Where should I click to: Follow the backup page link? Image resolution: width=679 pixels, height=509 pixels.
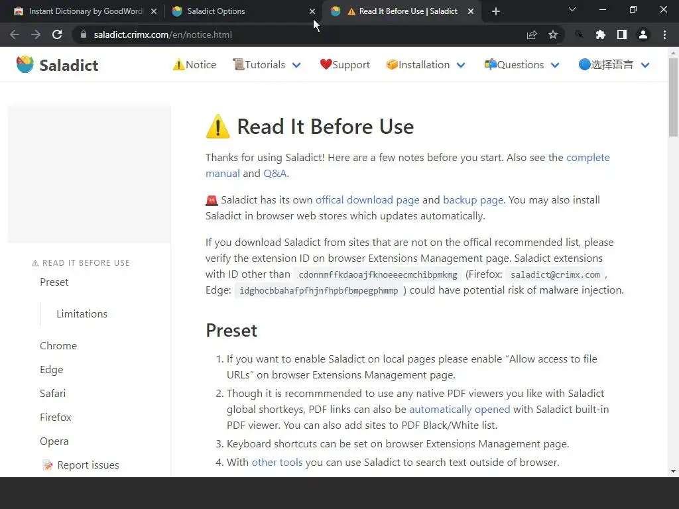(473, 200)
